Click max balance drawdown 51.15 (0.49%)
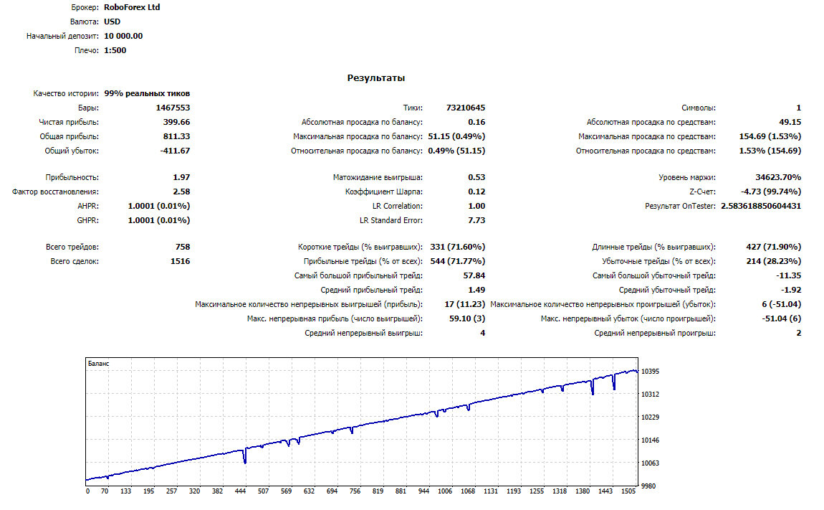824x510 pixels. click(456, 136)
